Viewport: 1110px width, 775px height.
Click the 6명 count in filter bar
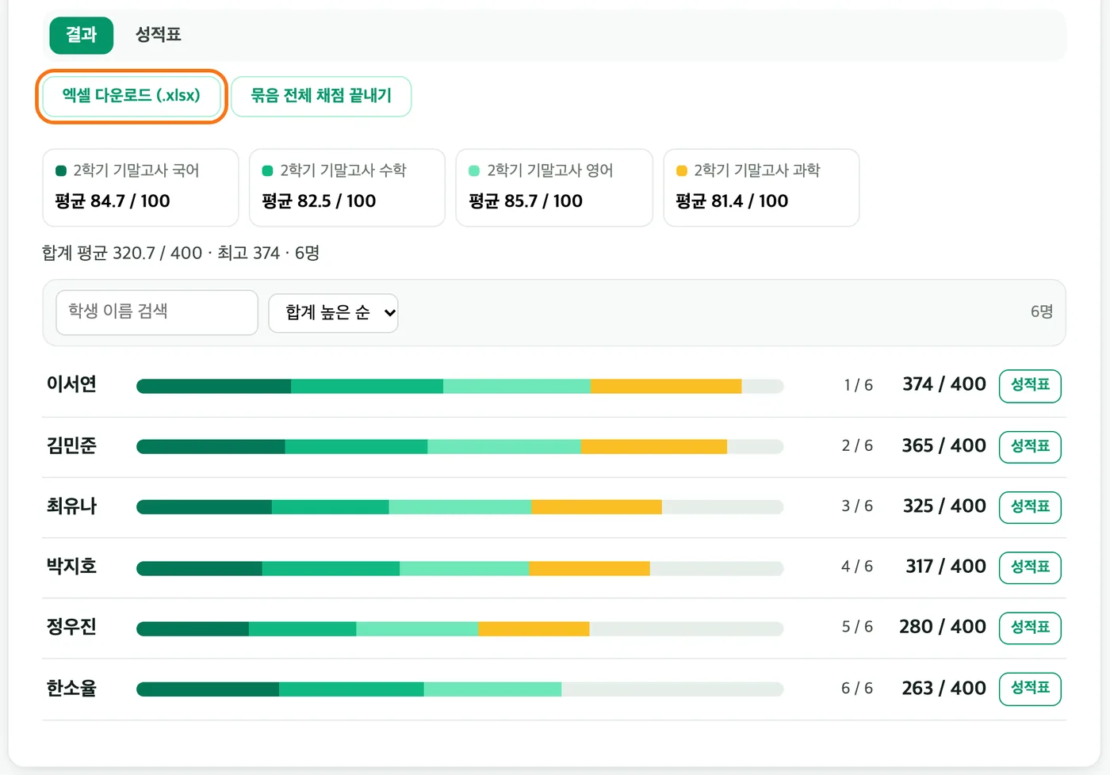tap(1042, 312)
